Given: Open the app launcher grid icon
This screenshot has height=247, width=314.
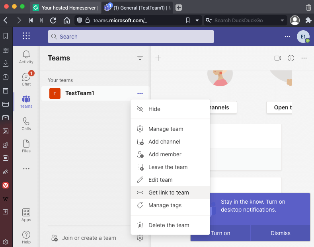Looking at the screenshot, I should (26, 36).
